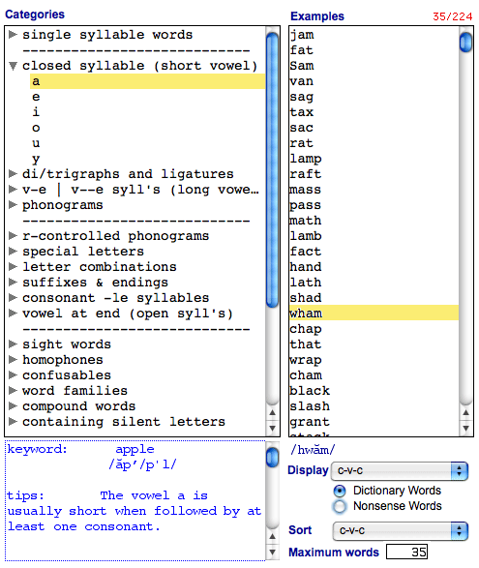Open the Display c-v-c dropdown
The height and width of the screenshot is (568, 479).
(400, 470)
